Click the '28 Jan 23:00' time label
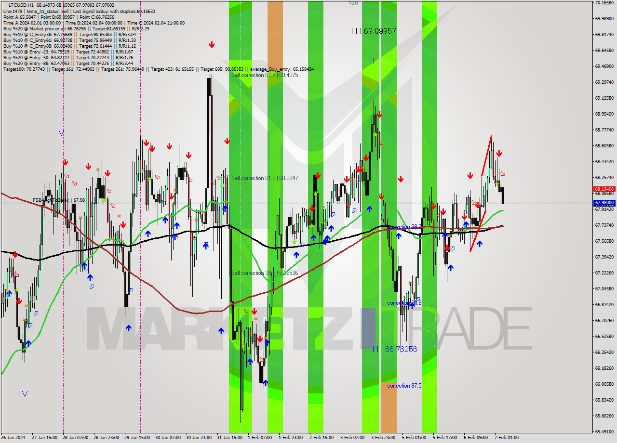Image resolution: width=617 pixels, height=443 pixels. tap(107, 438)
